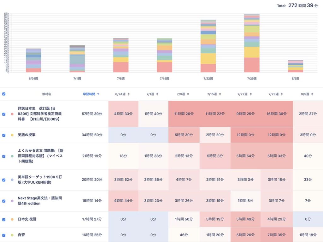The image size is (323, 242).
Task: Click the red color dot for 詳説日本史
Action: click(x=12, y=114)
